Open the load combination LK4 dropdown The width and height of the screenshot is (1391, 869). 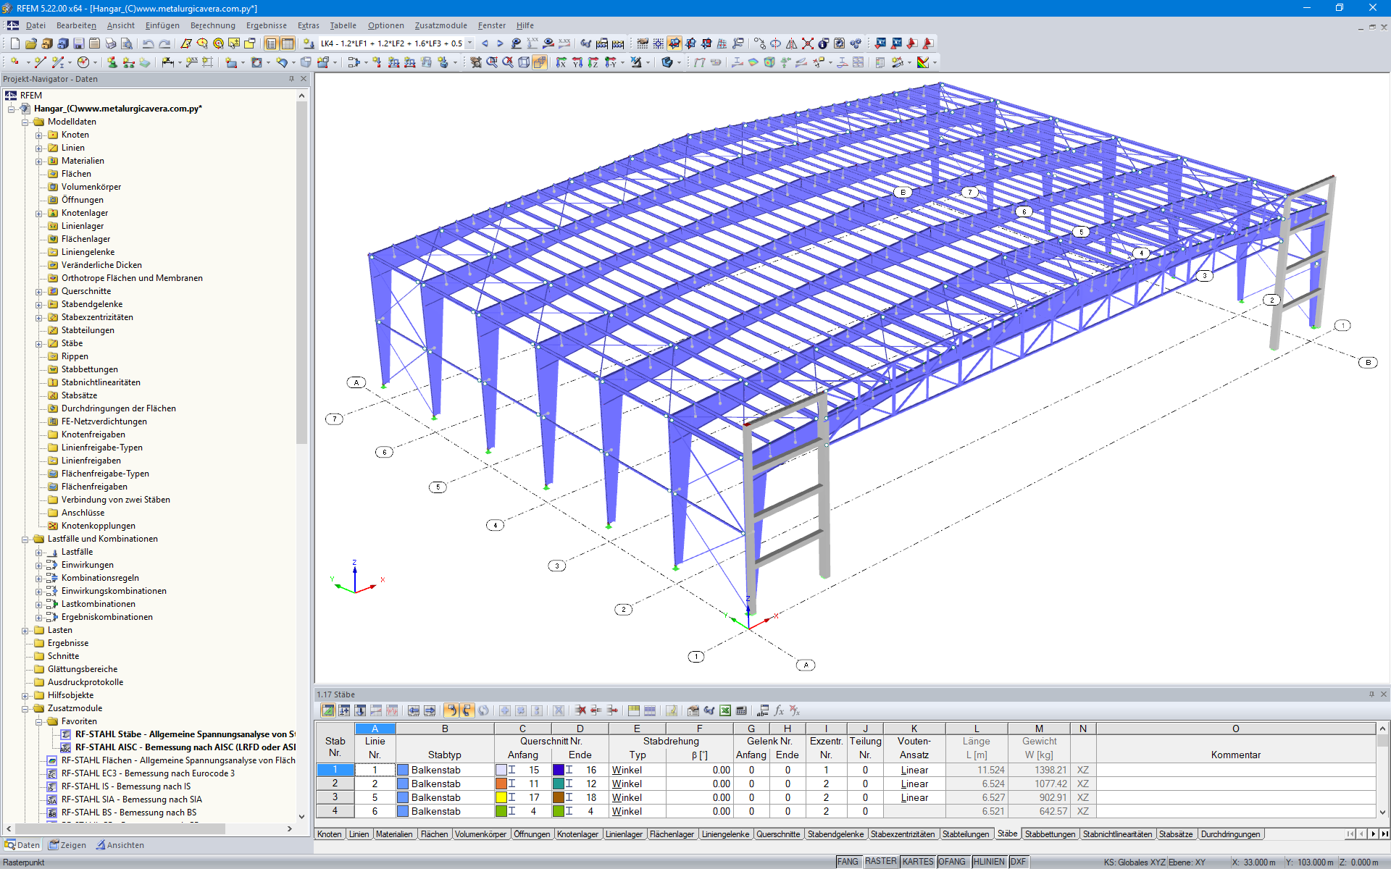[470, 43]
